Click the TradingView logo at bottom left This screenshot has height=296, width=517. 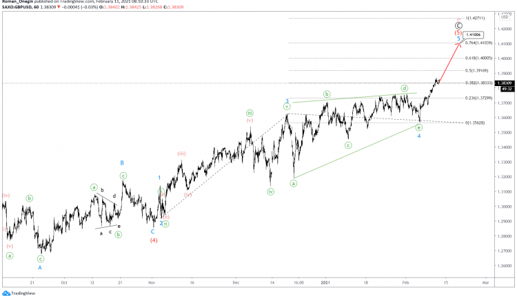point(19,293)
